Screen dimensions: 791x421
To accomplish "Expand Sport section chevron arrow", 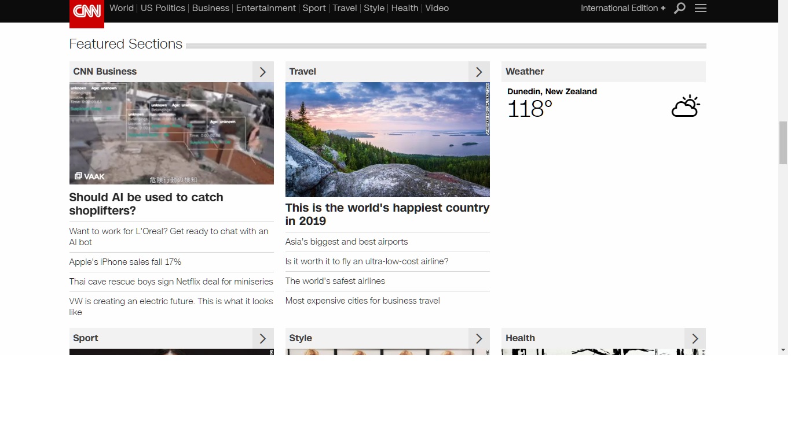I will click(263, 338).
